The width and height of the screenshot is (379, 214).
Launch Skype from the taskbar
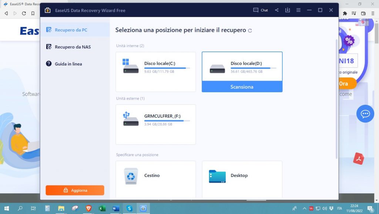coord(129,208)
